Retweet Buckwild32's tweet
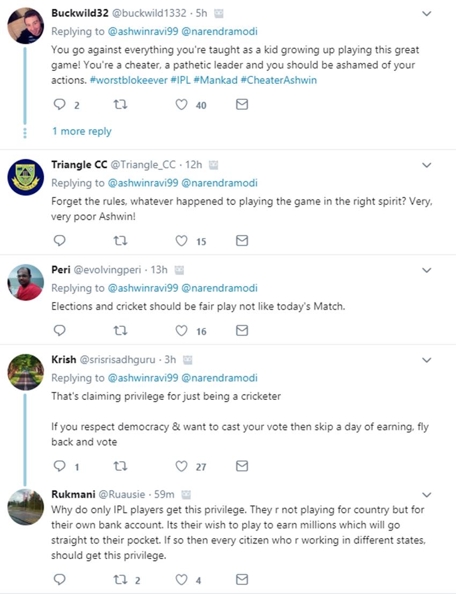 pyautogui.click(x=121, y=105)
